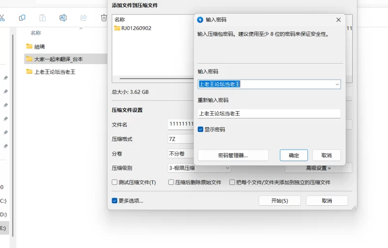This screenshot has height=248, width=388.
Task: Enable 测试压缩文件(T) checkbox
Action: click(x=114, y=182)
